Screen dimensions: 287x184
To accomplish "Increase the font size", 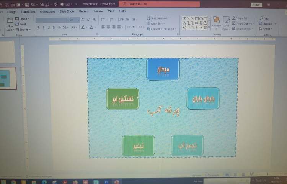I will pos(83,20).
